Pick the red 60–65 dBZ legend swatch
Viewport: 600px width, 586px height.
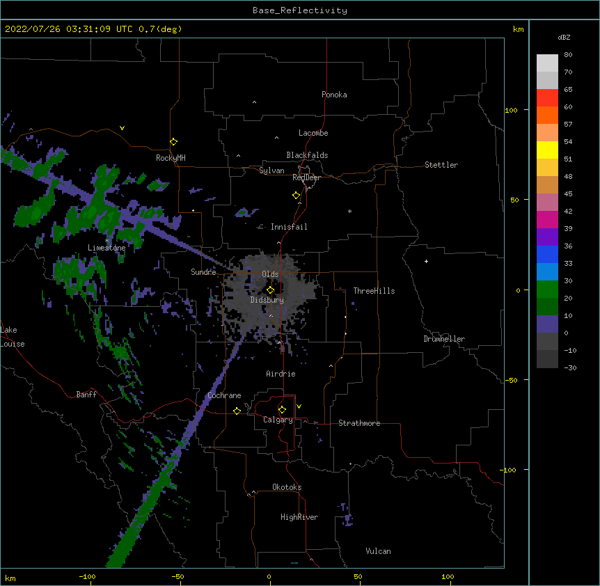click(x=547, y=98)
